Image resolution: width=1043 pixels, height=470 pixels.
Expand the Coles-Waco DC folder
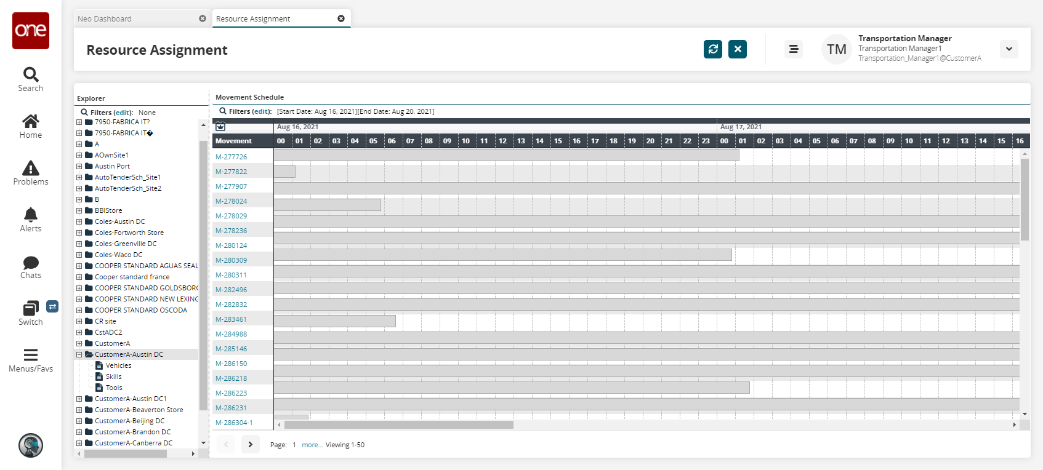[79, 255]
